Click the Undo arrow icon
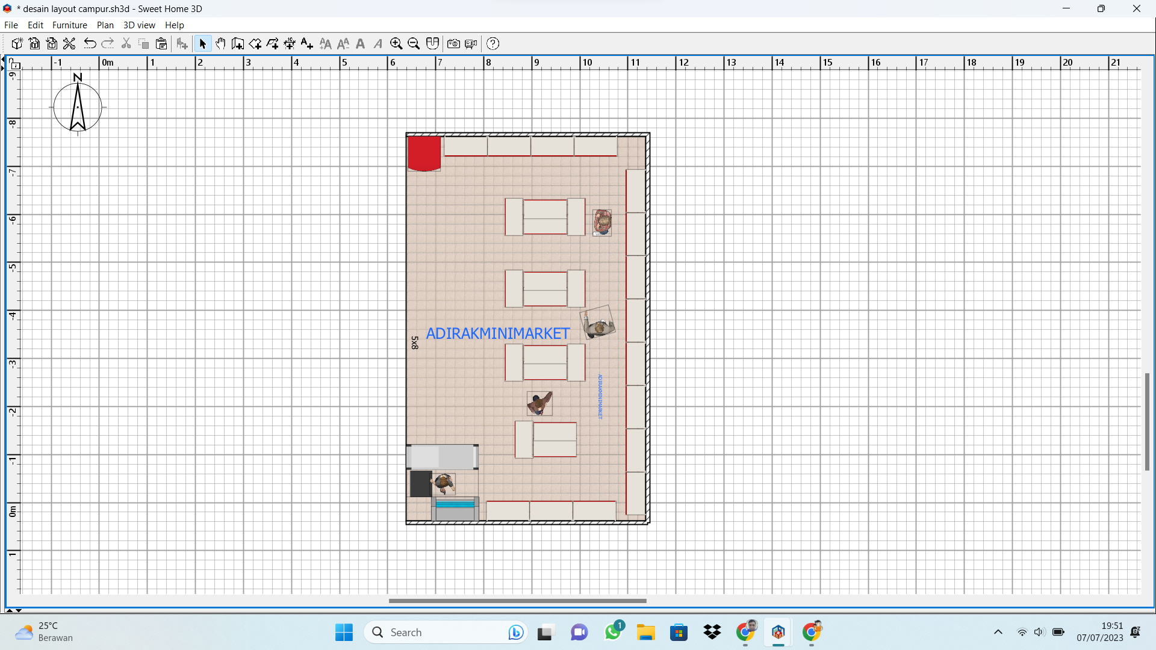The image size is (1156, 650). tap(90, 43)
